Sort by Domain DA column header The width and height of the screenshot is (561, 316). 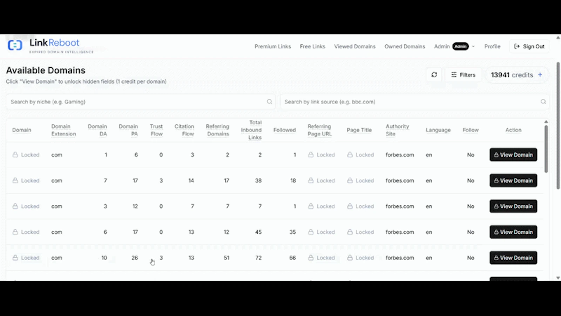[x=97, y=130]
